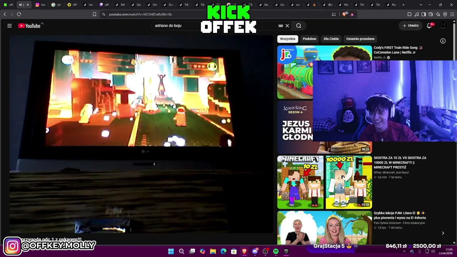Open the PJM Litera E video thumbnail
The image size is (457, 257).
(x=325, y=228)
